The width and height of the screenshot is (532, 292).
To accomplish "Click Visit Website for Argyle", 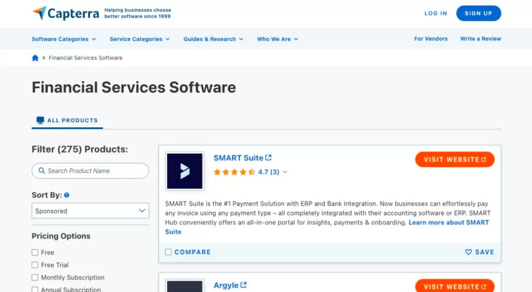I will click(x=455, y=286).
